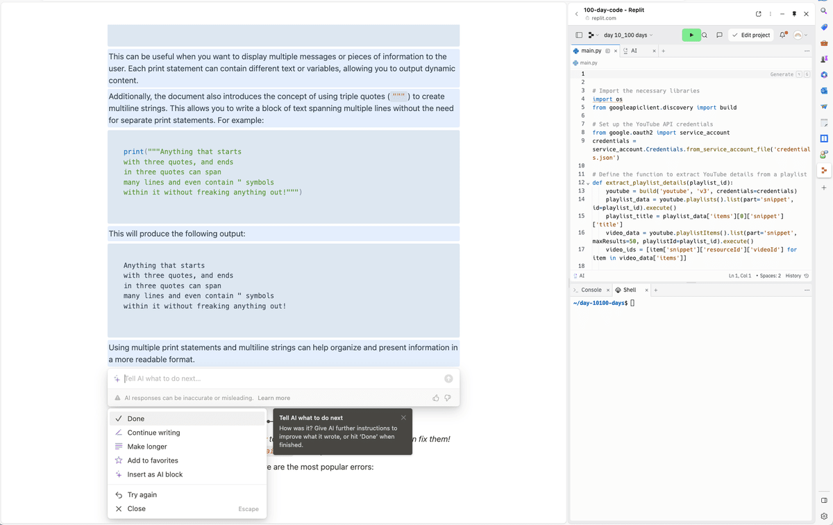The width and height of the screenshot is (833, 525).
Task: Select Continue writing from the menu
Action: pos(154,432)
